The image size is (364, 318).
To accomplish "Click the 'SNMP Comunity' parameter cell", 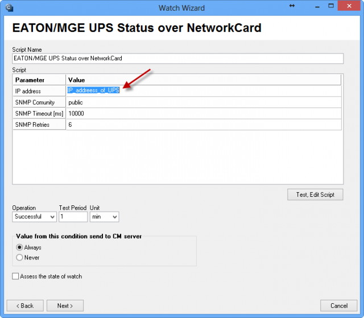I will (39, 102).
